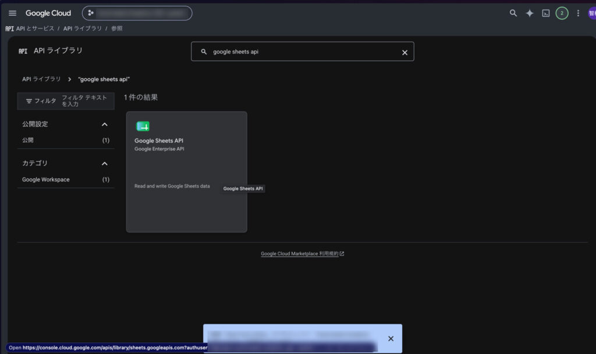Click the 1 件の結果 result count text
596x354 pixels.
click(141, 97)
